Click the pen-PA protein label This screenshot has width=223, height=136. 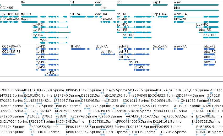tap(107, 52)
